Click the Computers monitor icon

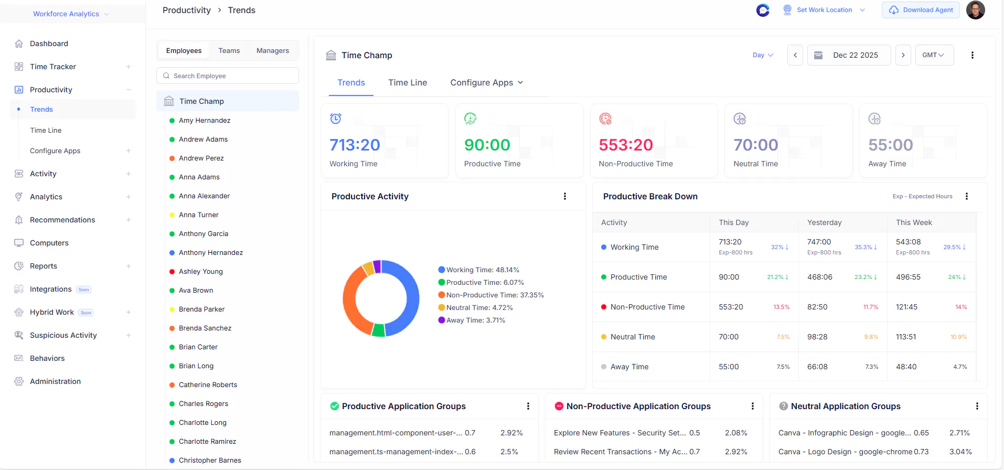click(x=19, y=243)
